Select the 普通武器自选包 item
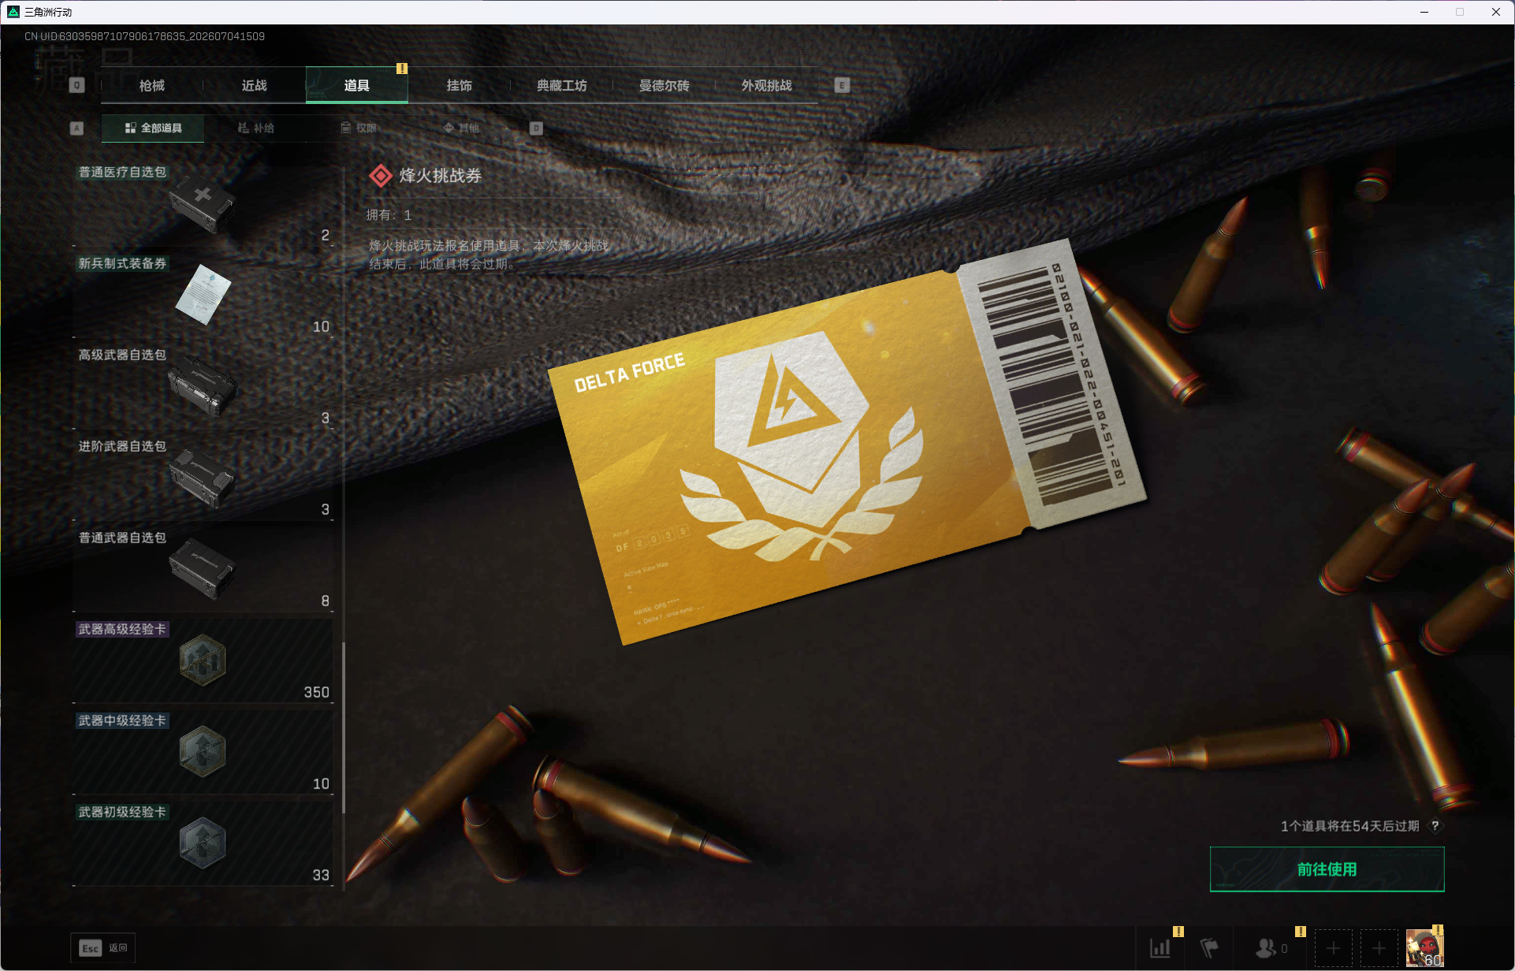1515x971 pixels. coord(203,571)
